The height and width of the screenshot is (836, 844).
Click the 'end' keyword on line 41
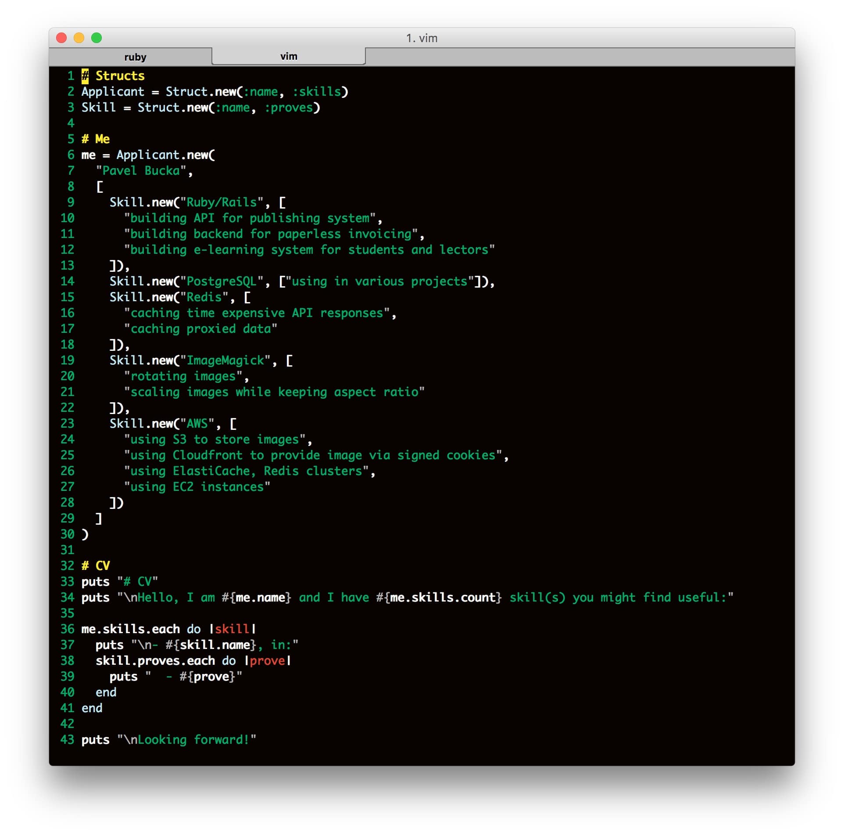(x=92, y=708)
